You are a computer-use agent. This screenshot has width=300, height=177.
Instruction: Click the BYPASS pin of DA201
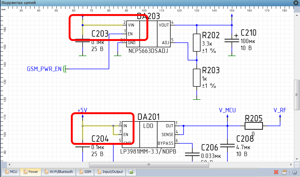(166, 143)
